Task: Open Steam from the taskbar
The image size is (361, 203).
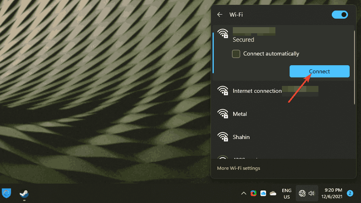Action: [24, 194]
